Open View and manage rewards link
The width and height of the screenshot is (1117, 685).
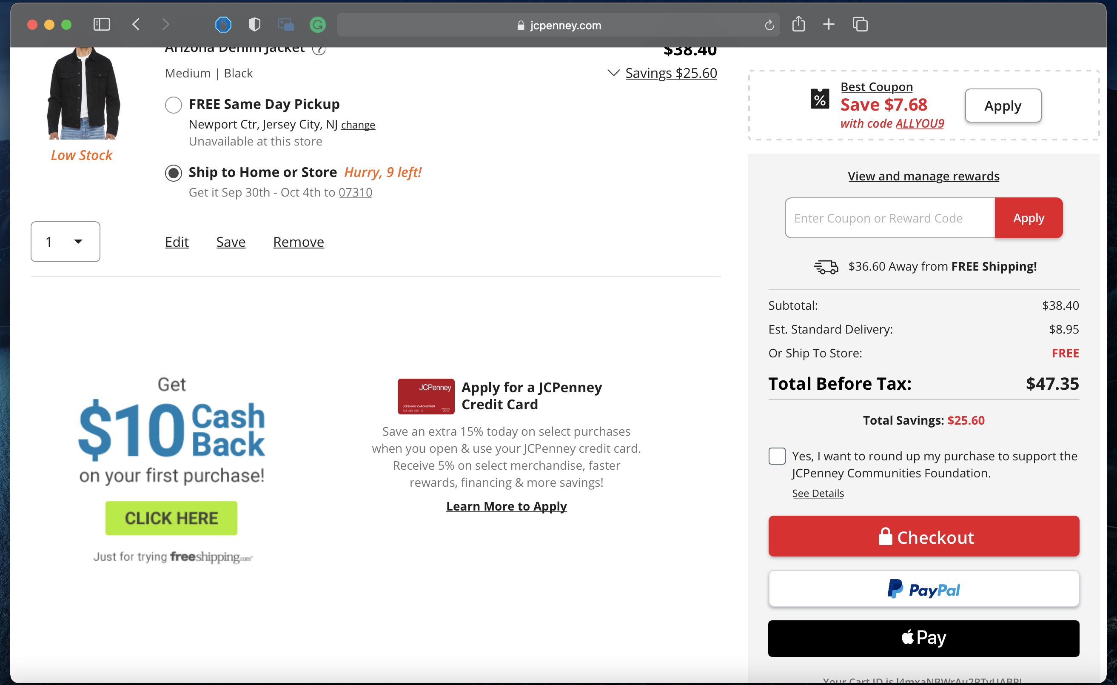[x=923, y=176]
